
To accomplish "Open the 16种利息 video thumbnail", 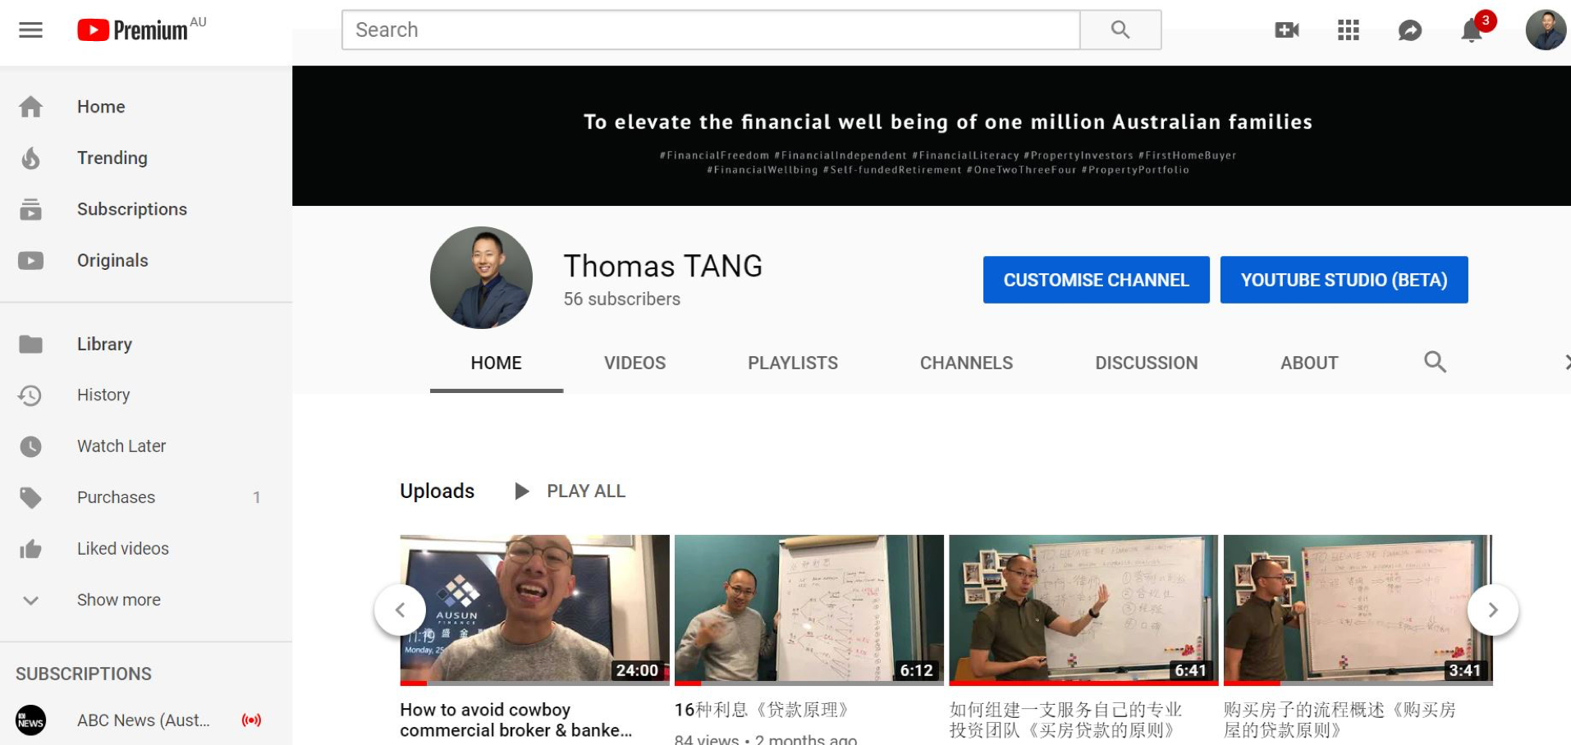I will 808,610.
